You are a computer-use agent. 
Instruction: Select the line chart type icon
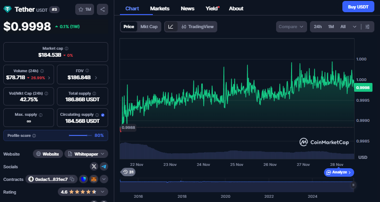pos(171,27)
